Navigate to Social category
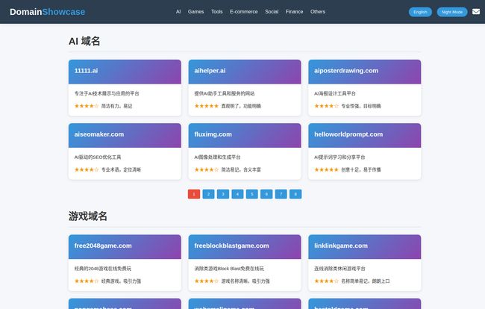This screenshot has width=485, height=309. (272, 12)
